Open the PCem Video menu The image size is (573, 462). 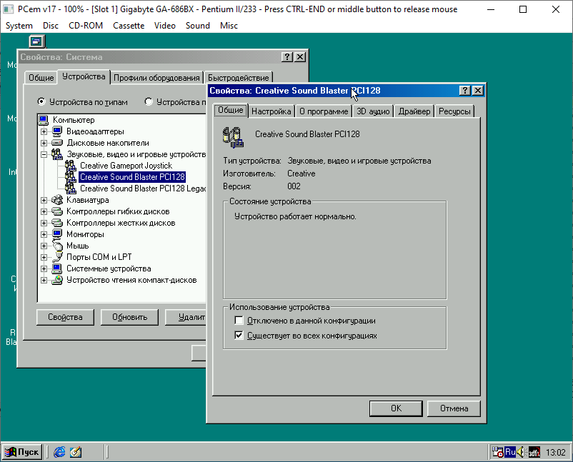[165, 26]
